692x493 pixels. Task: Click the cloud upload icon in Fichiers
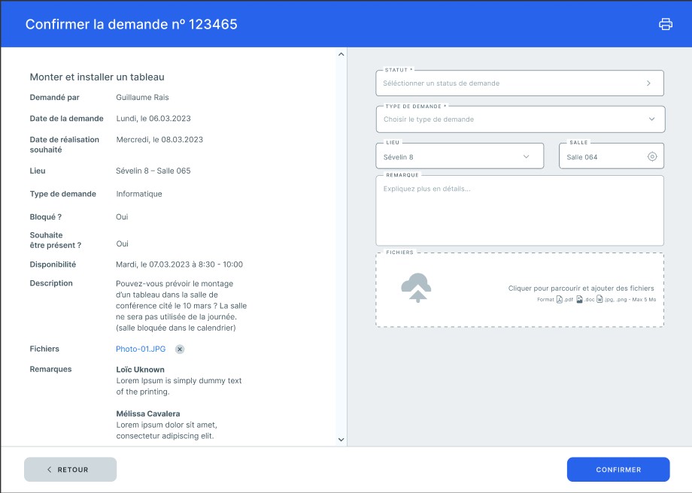click(416, 288)
